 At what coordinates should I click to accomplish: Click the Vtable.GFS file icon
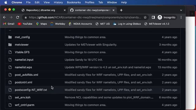pos(10,52)
